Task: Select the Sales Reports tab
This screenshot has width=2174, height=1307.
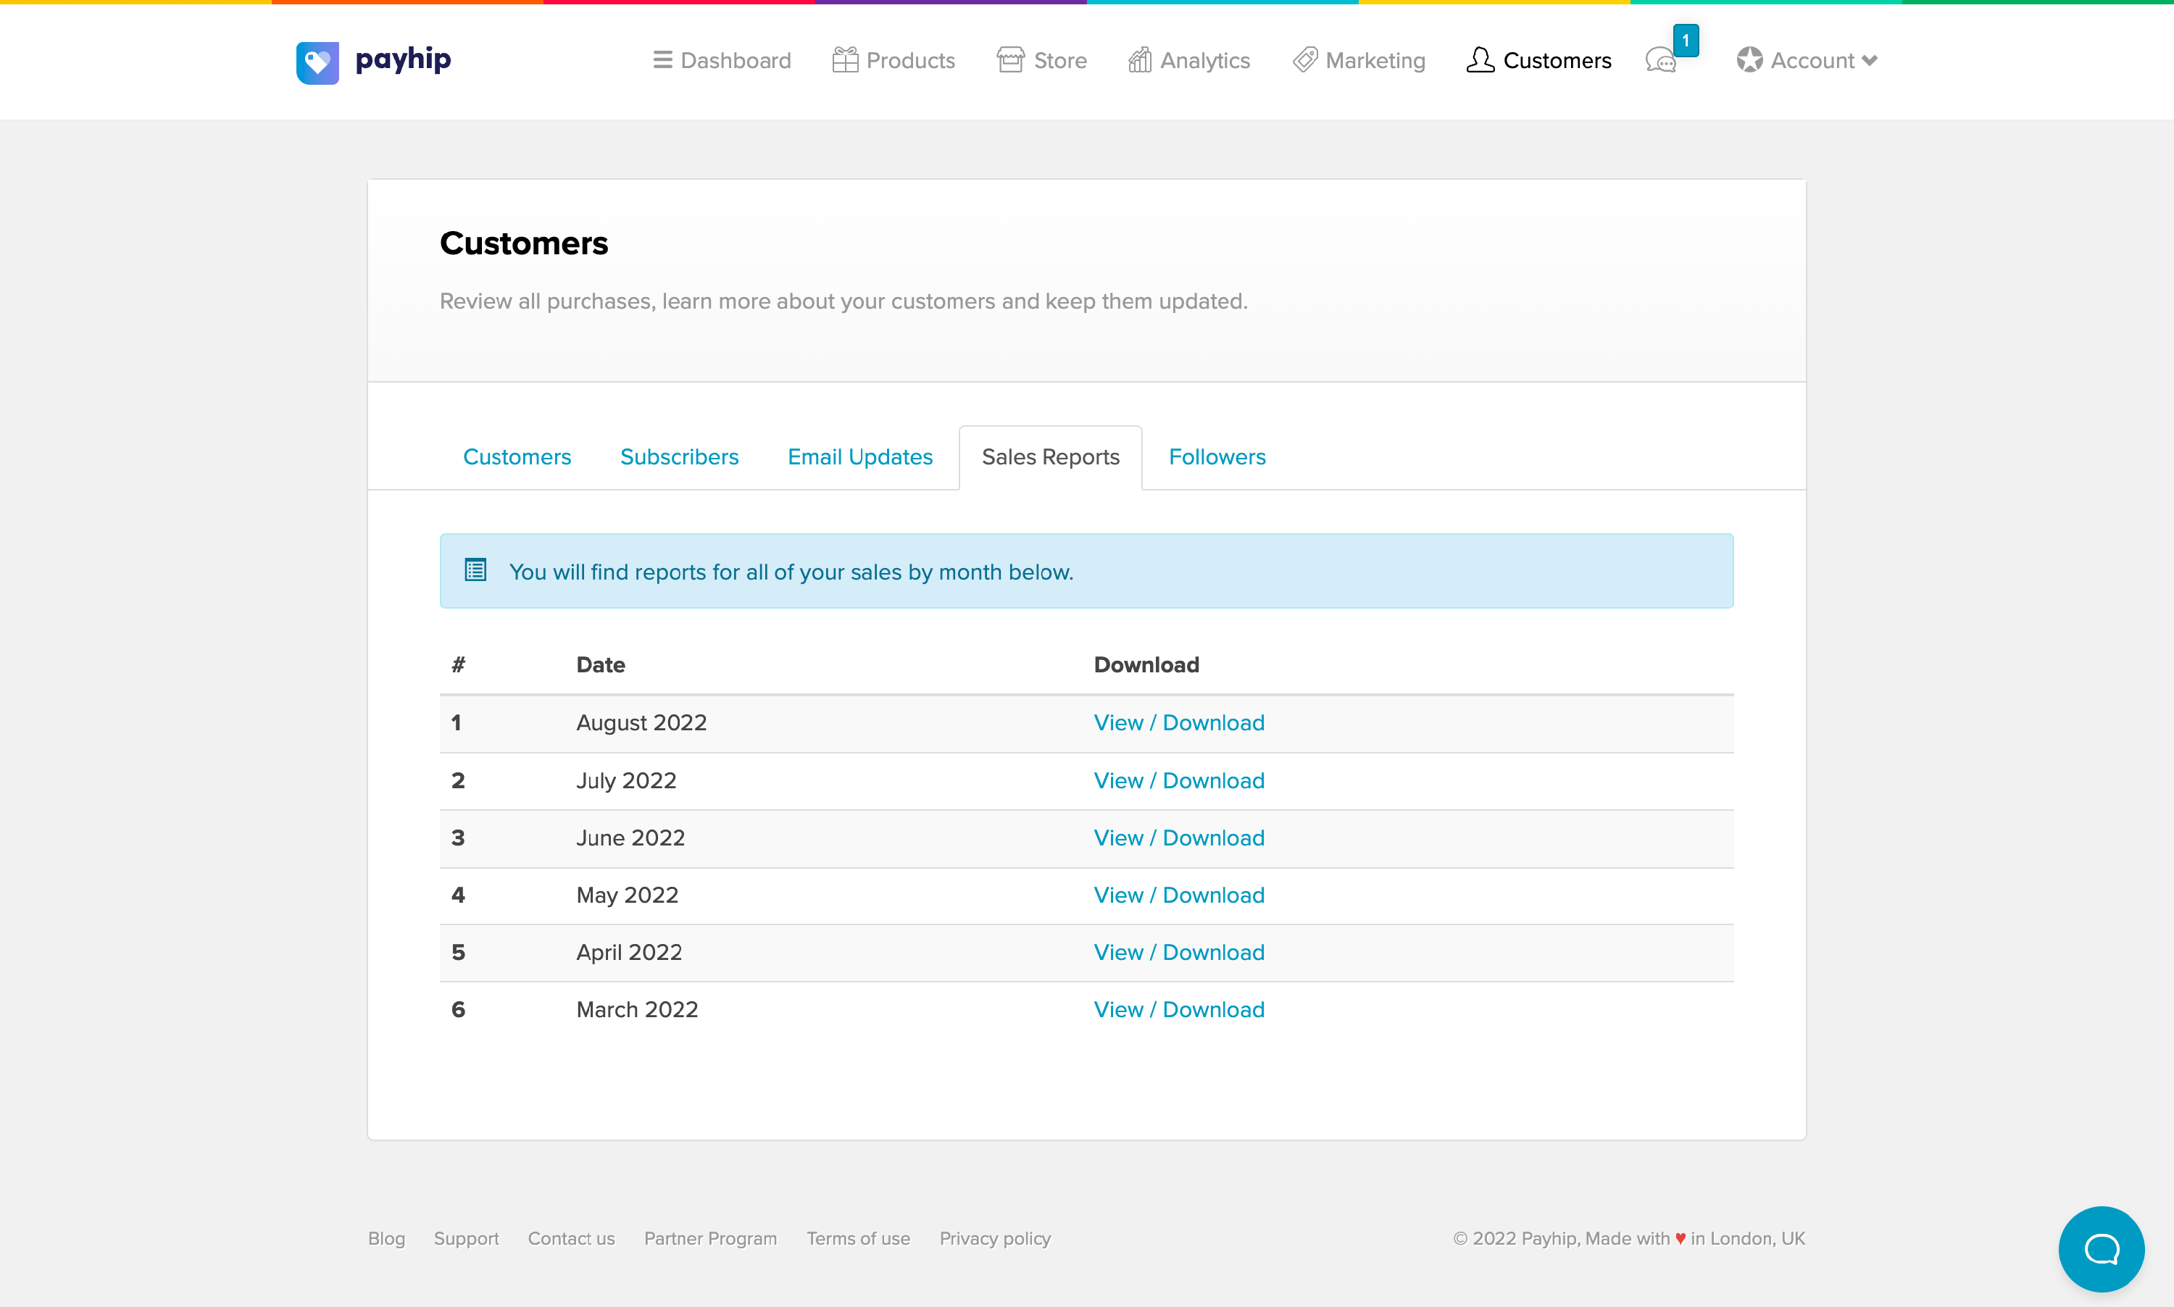Action: (1050, 457)
